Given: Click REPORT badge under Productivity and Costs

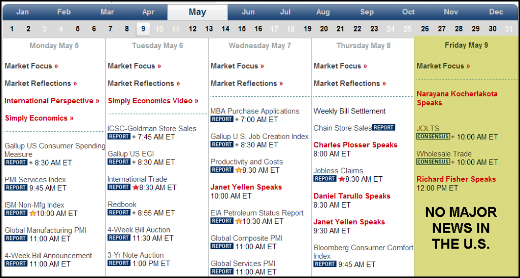Looking at the screenshot, I should pos(222,170).
